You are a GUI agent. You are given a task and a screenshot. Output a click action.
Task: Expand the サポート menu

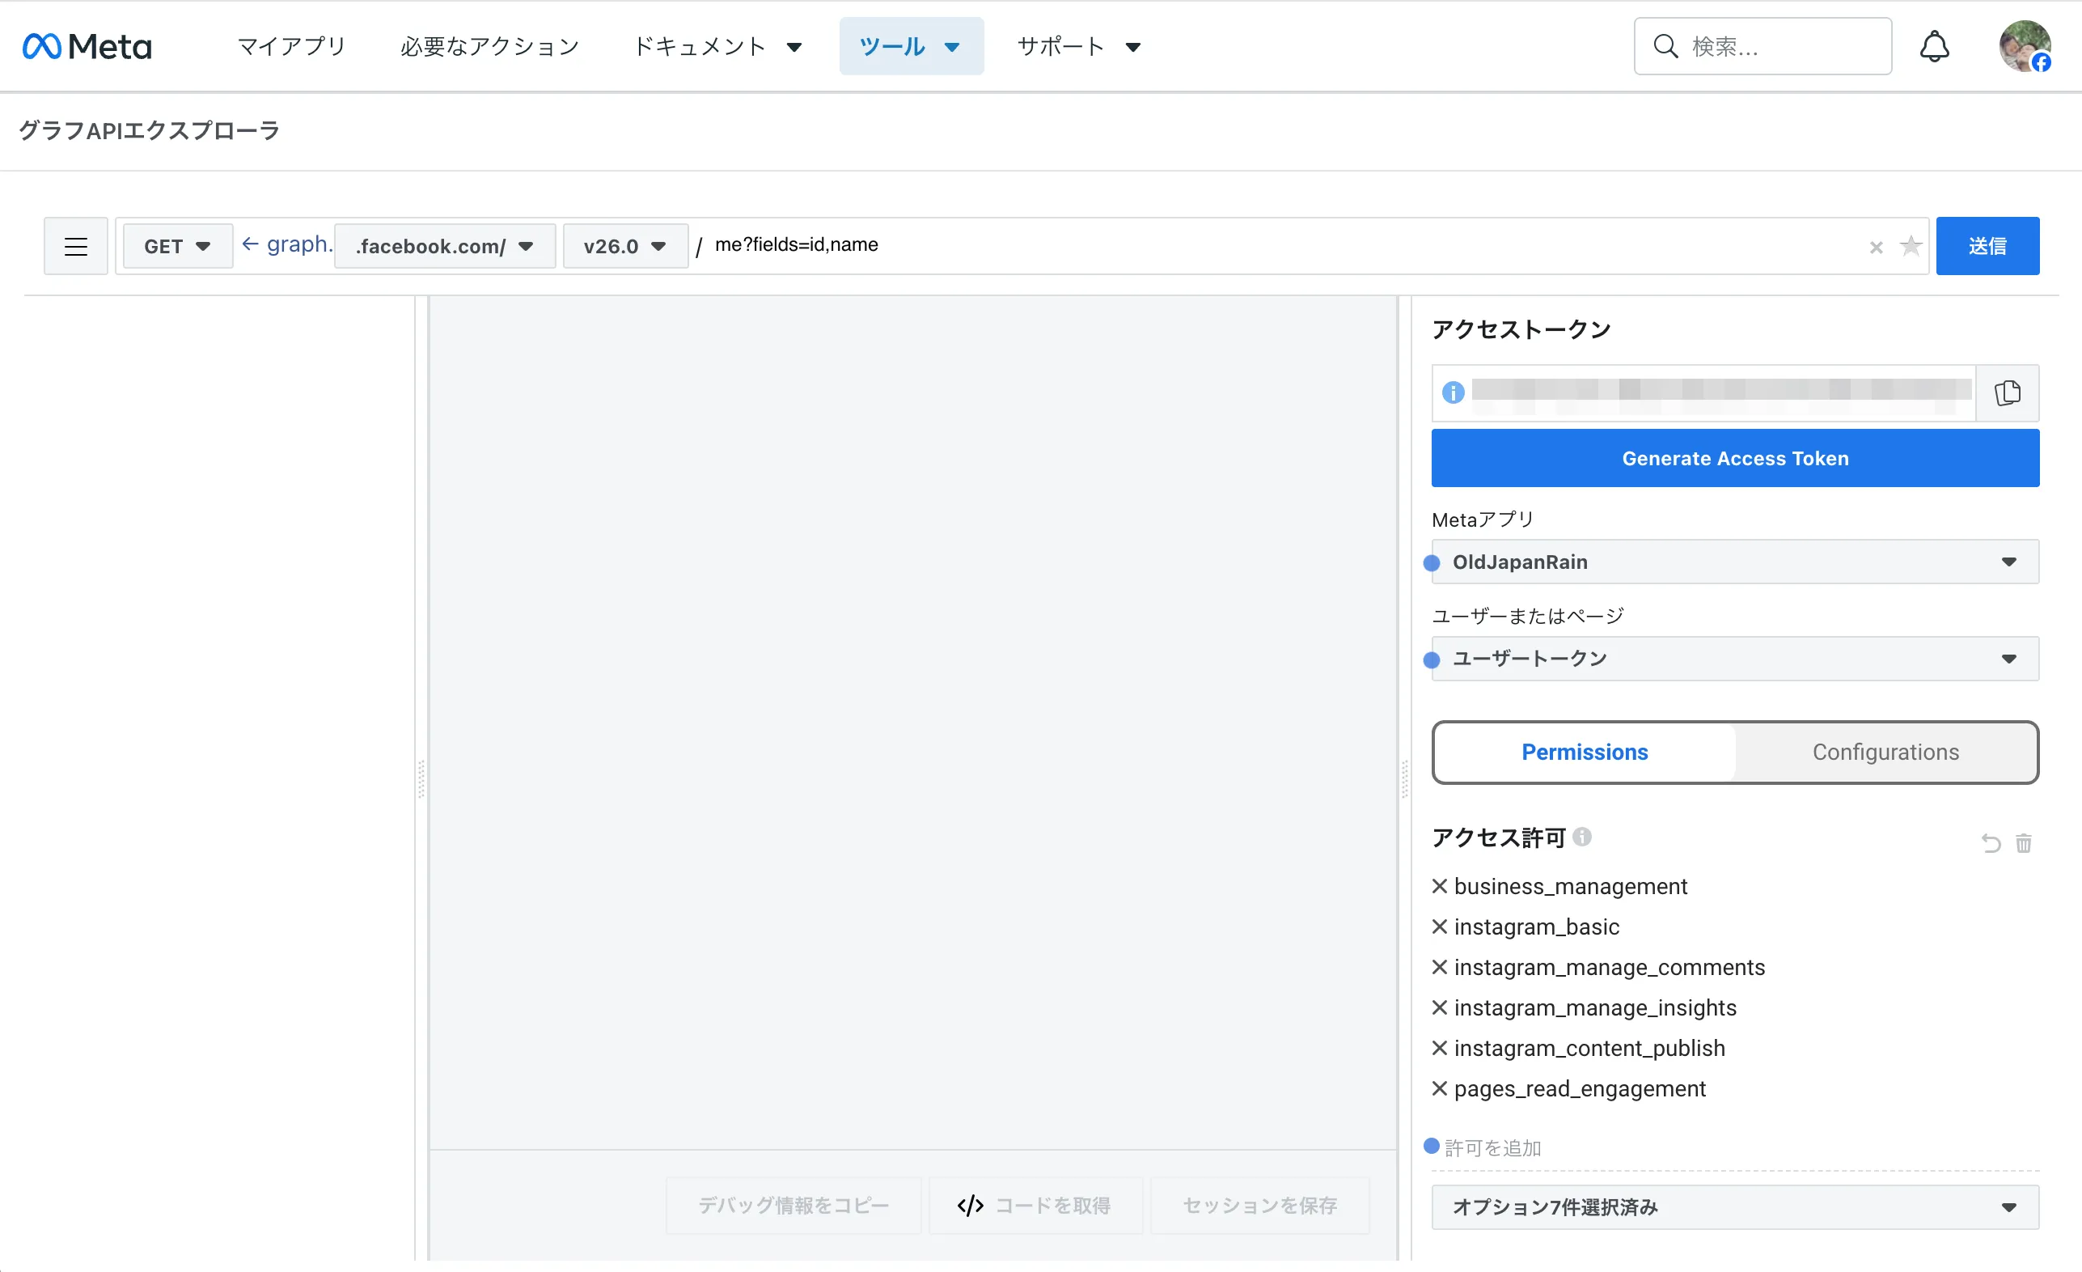coord(1079,45)
